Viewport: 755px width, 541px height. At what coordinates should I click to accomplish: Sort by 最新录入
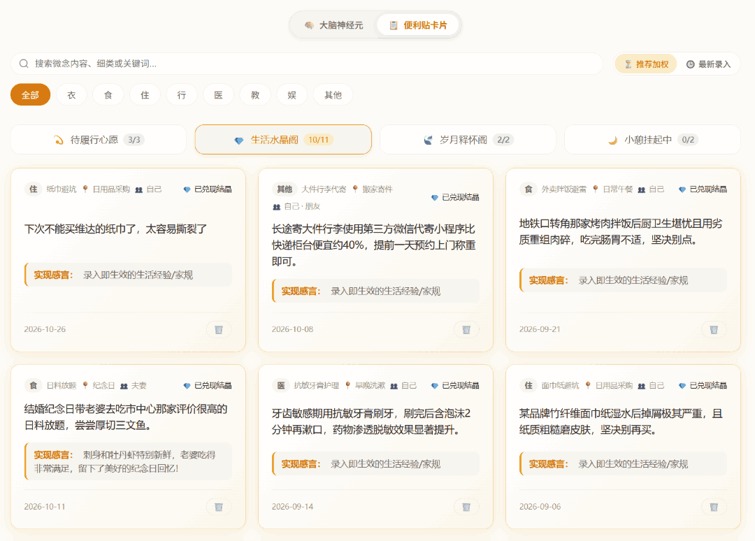coord(707,64)
